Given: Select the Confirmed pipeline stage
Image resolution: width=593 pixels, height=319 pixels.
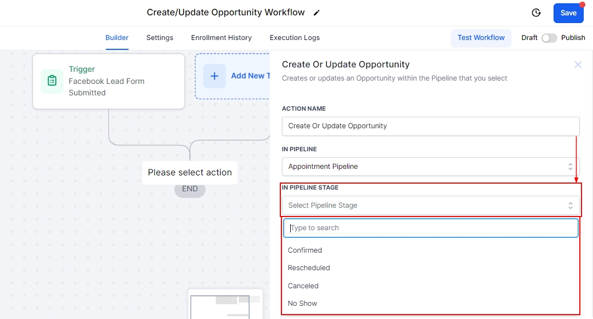Looking at the screenshot, I should (x=305, y=250).
